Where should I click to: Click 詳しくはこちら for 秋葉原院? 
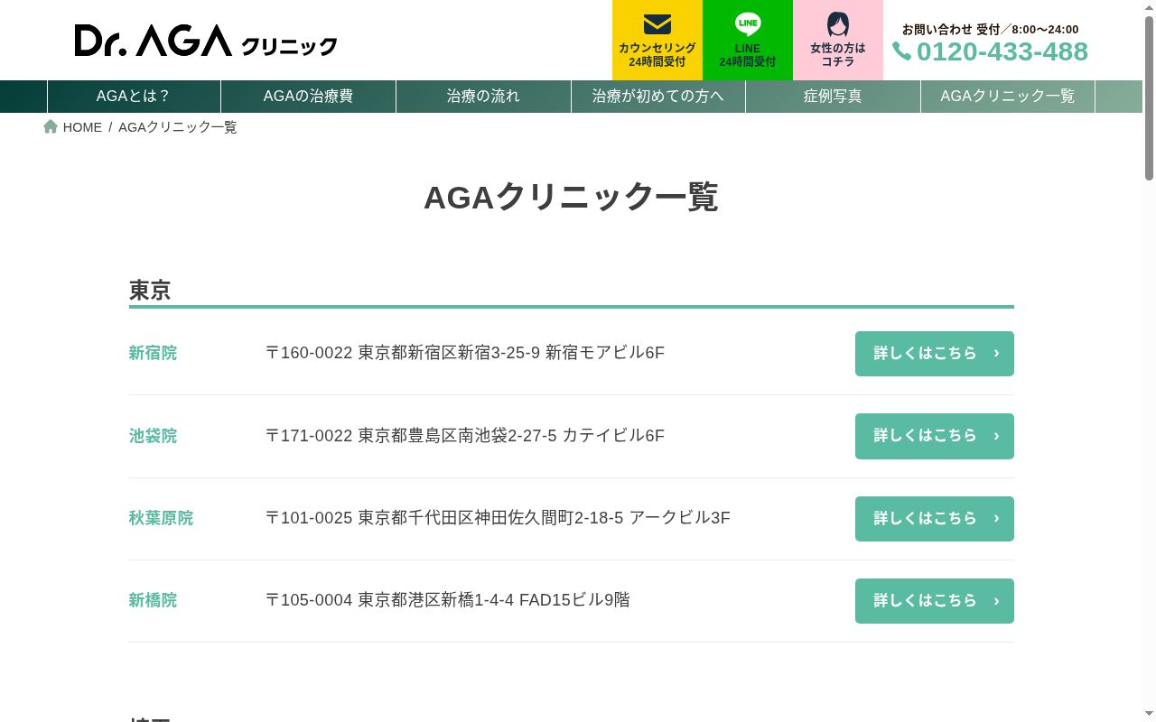point(935,519)
